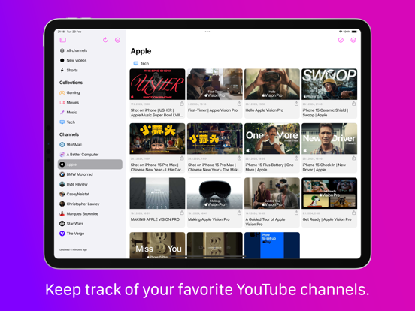Open the Little Garlic Chinese New Year thumbnail
Image resolution: width=415 pixels, height=311 pixels.
[x=157, y=138]
